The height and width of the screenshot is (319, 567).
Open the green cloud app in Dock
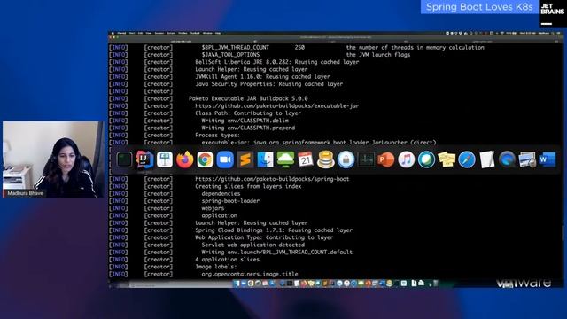(x=285, y=159)
